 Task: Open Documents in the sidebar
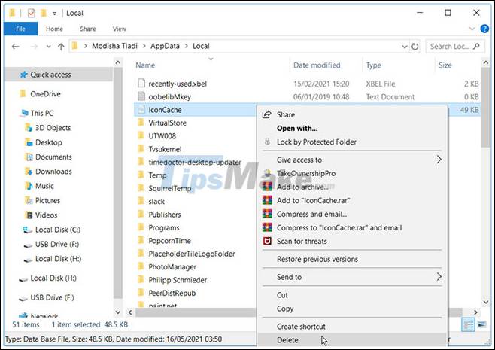point(53,157)
